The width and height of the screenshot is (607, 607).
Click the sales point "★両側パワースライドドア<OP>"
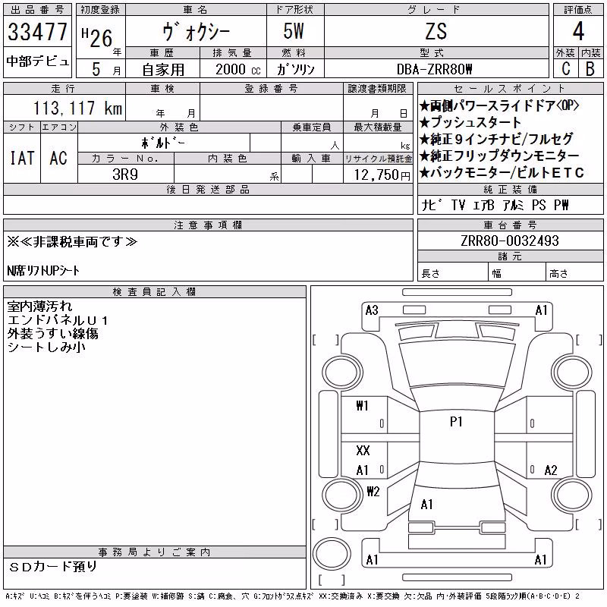tap(499, 105)
